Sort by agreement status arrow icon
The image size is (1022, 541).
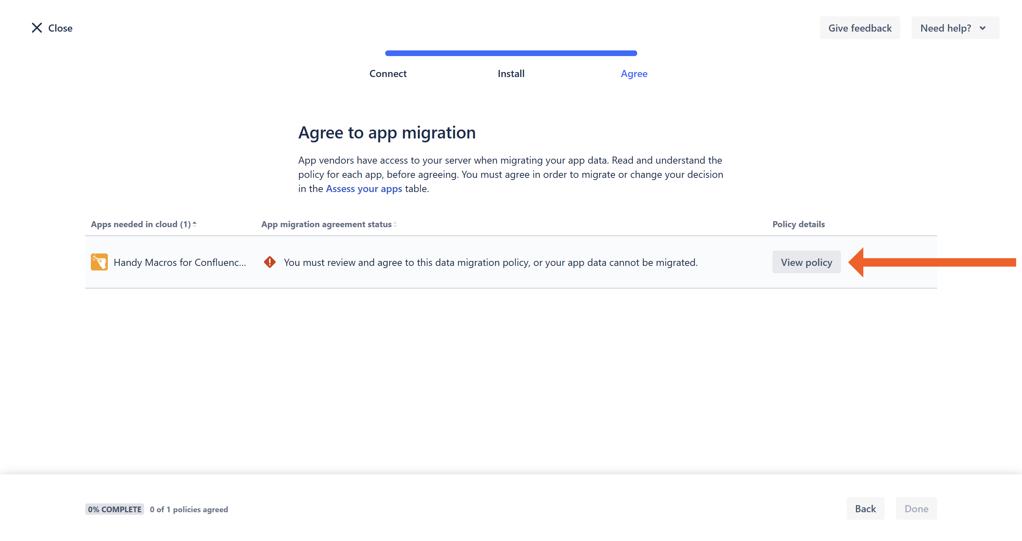click(x=395, y=224)
